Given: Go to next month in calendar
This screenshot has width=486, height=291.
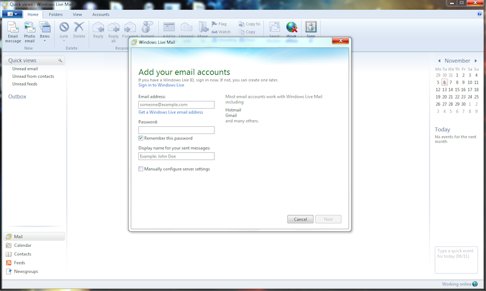Looking at the screenshot, I should tap(476, 61).
